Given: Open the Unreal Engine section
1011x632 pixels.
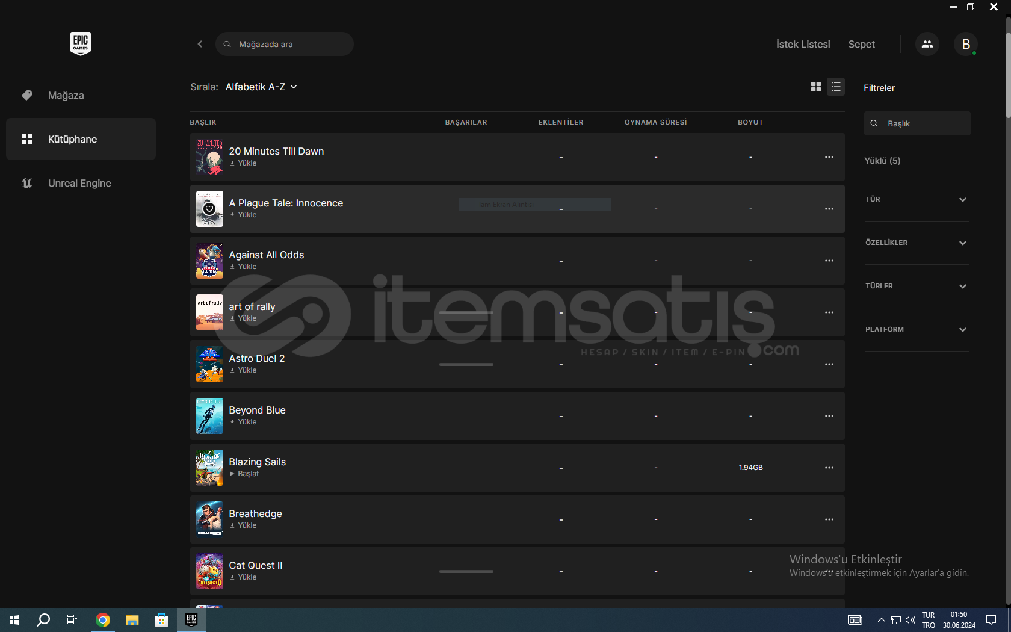Looking at the screenshot, I should point(81,183).
